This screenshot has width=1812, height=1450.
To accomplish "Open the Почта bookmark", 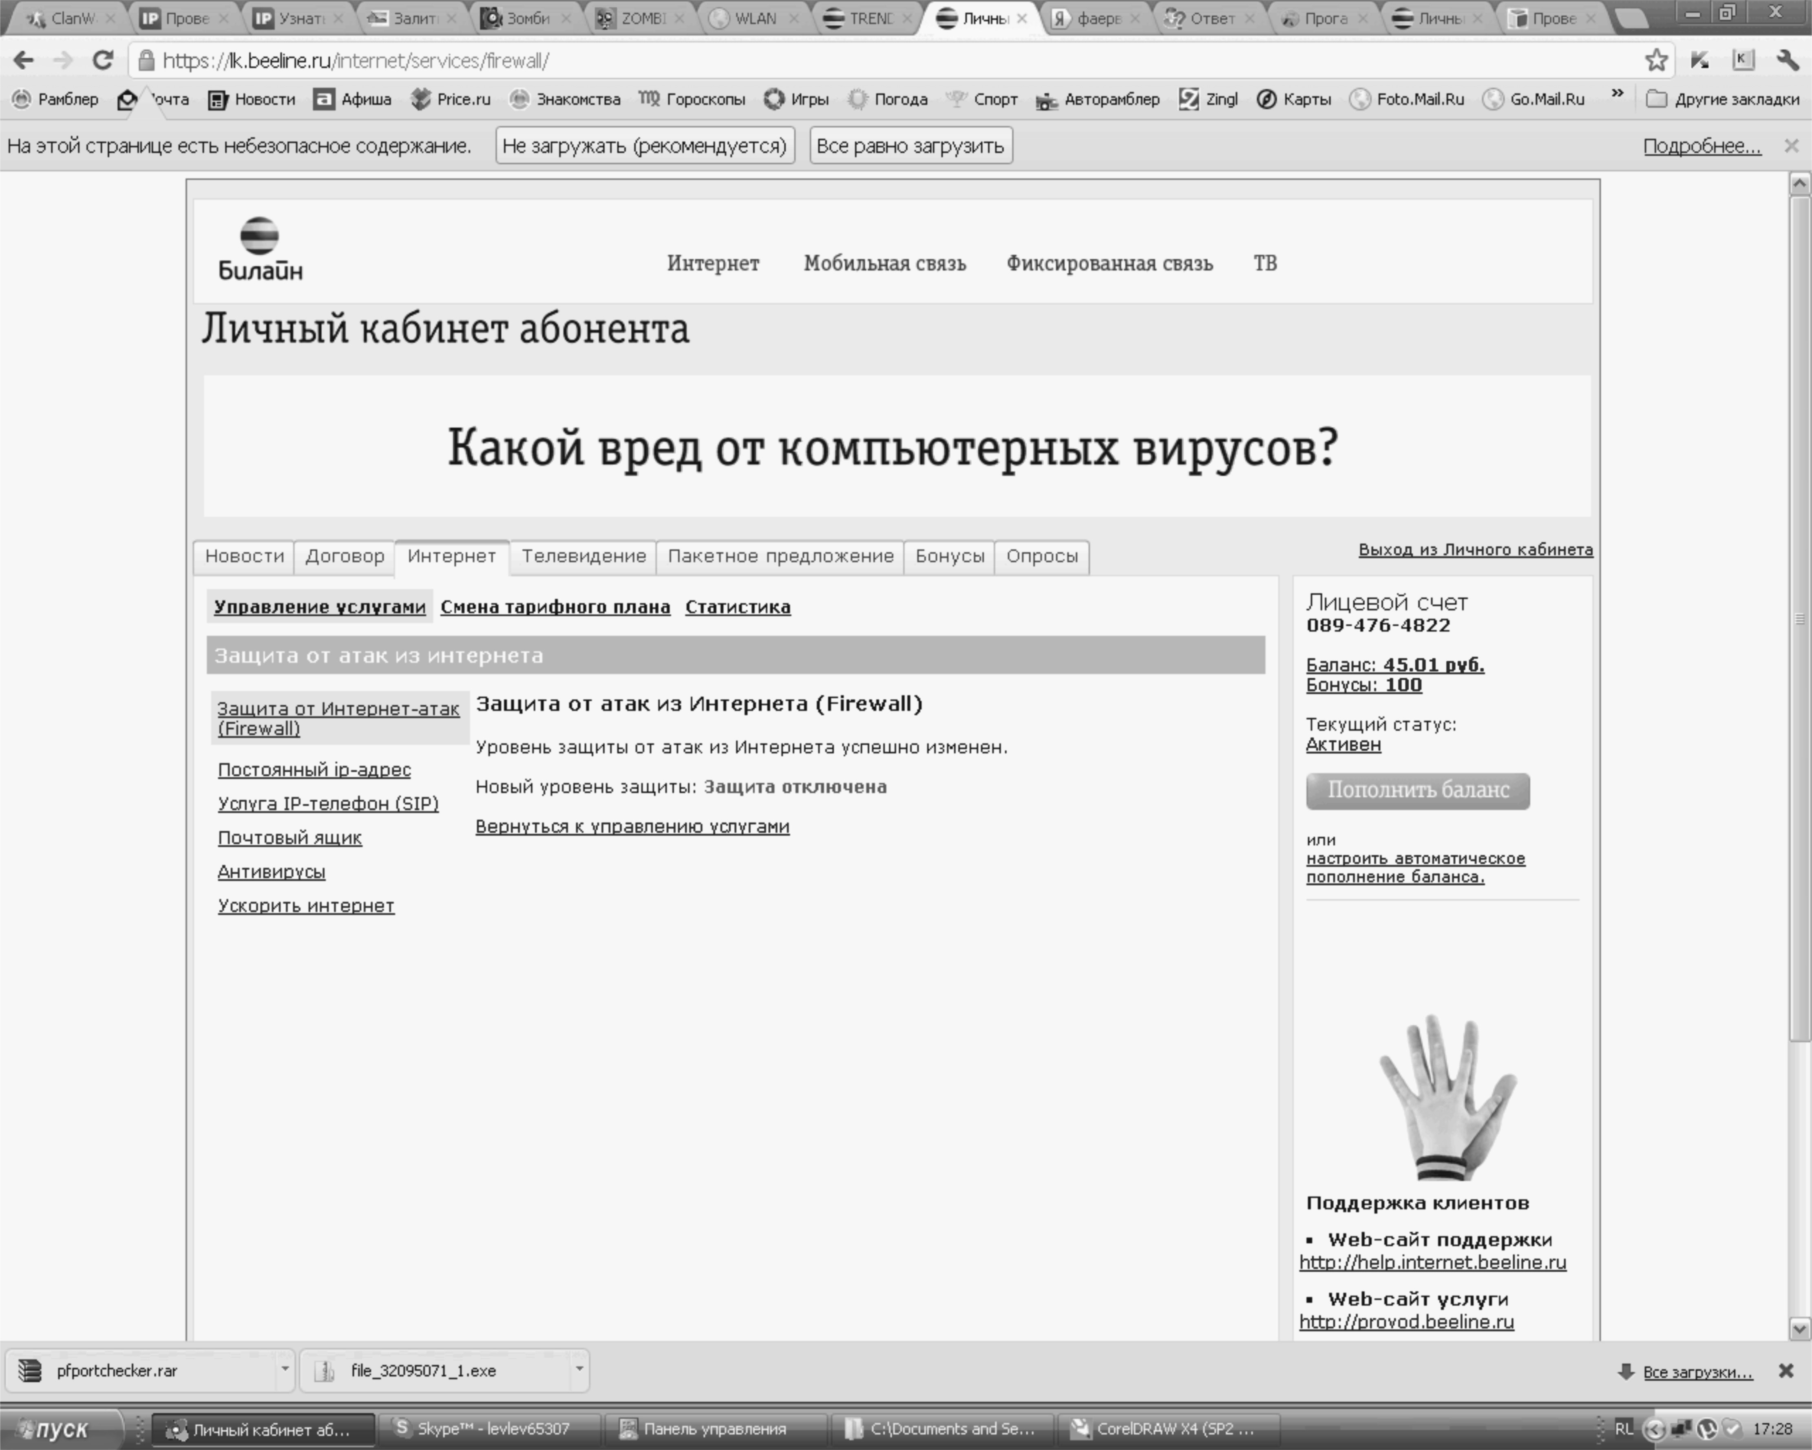I will pyautogui.click(x=153, y=99).
